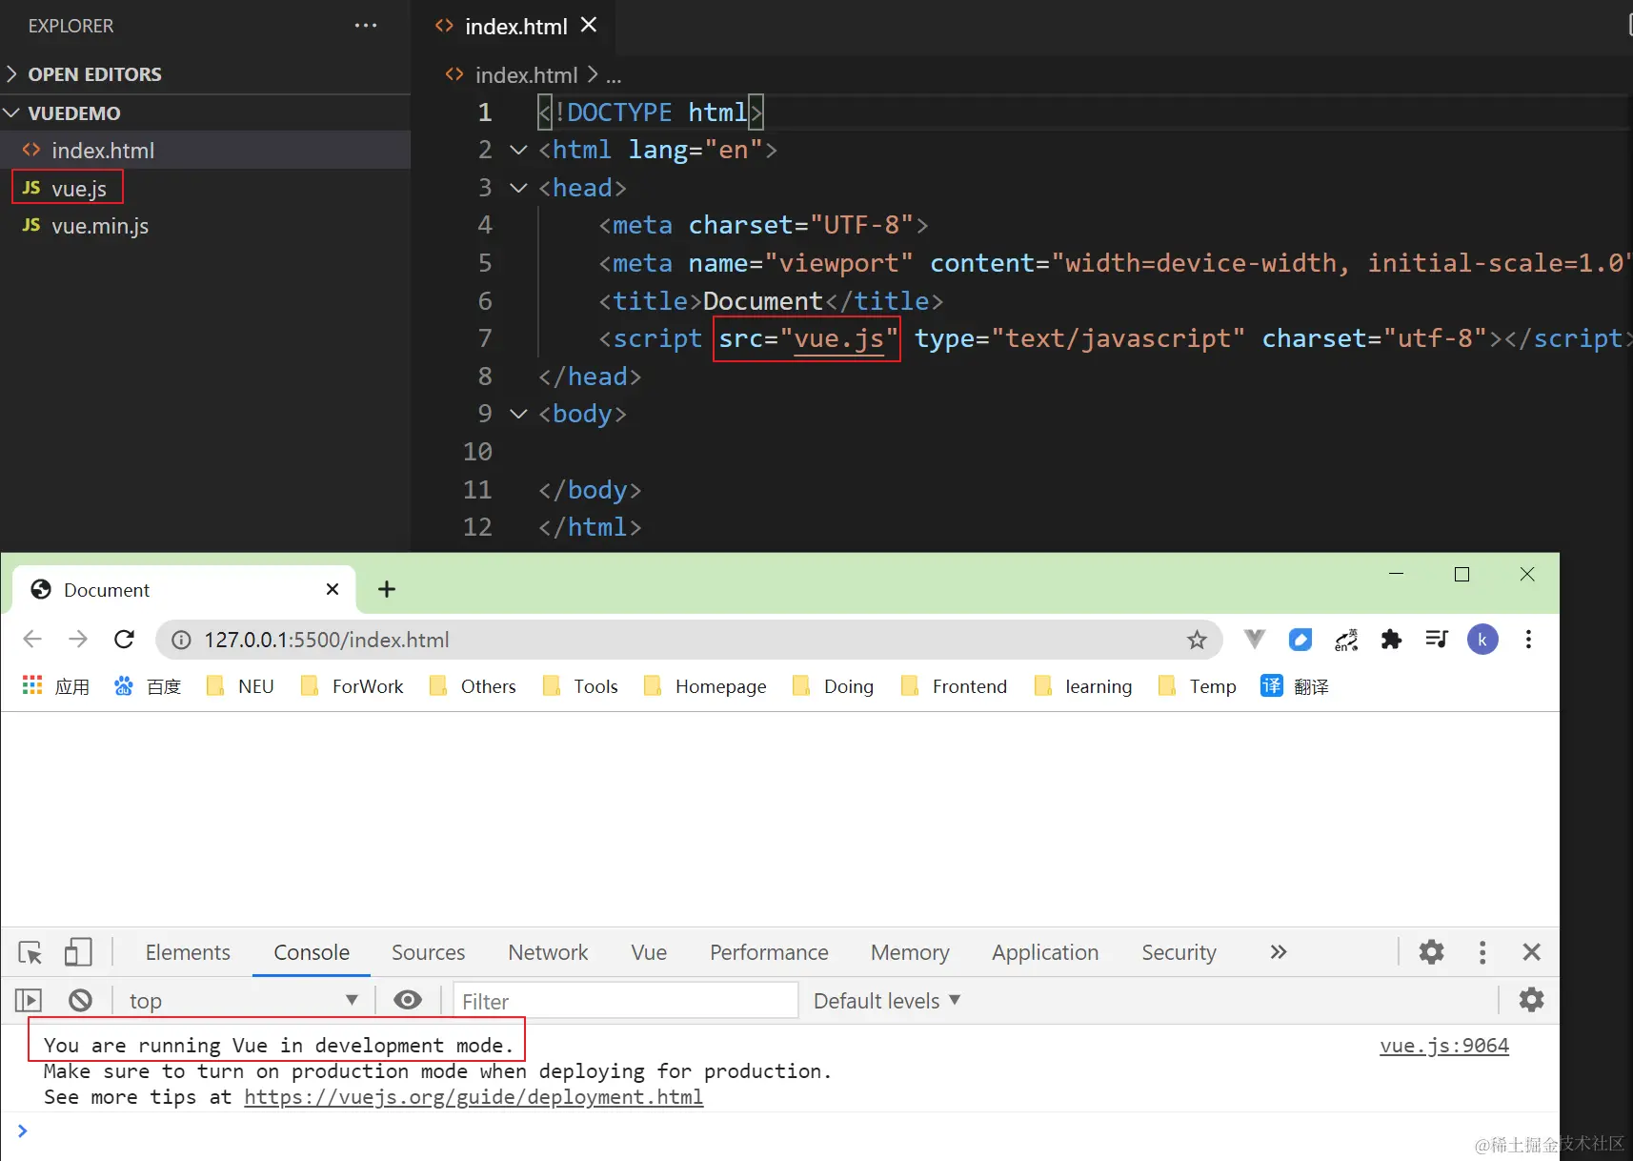Viewport: 1633px width, 1161px height.
Task: Switch to the Elements panel
Action: coord(188,952)
